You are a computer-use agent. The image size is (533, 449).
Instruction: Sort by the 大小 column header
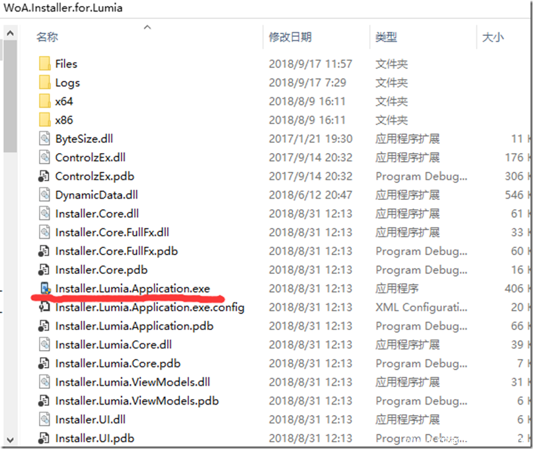[x=493, y=36]
